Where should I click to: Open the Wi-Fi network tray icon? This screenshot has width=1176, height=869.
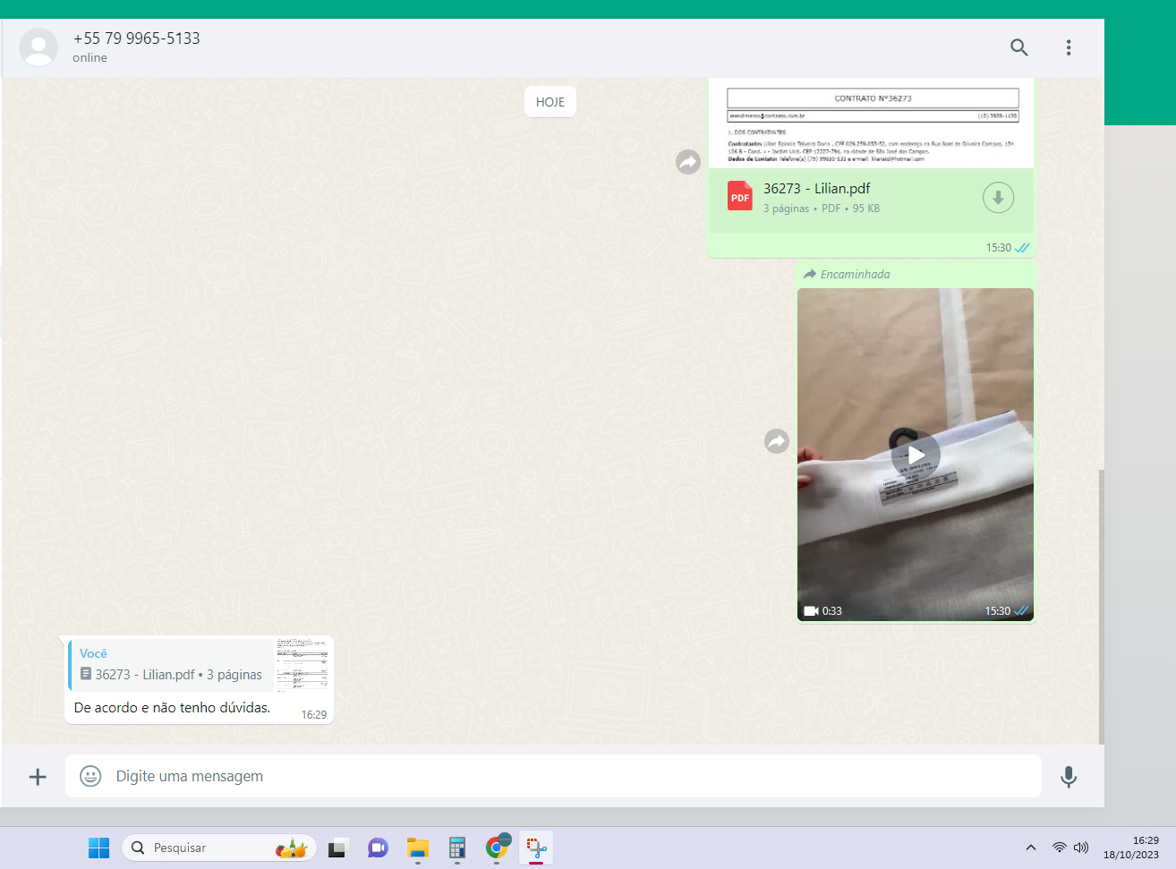[x=1060, y=848]
